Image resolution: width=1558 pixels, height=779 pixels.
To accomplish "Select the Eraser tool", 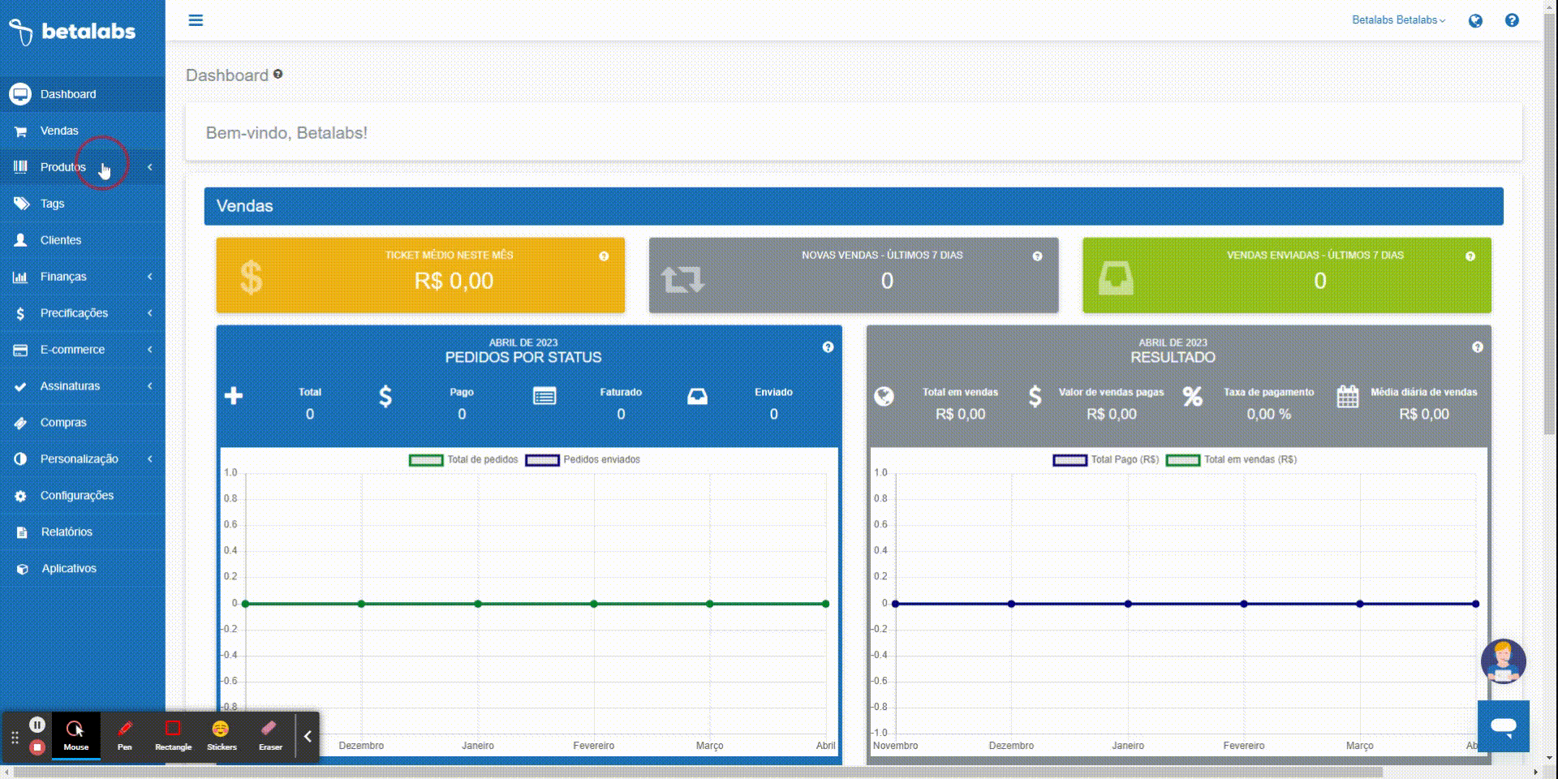I will [270, 735].
